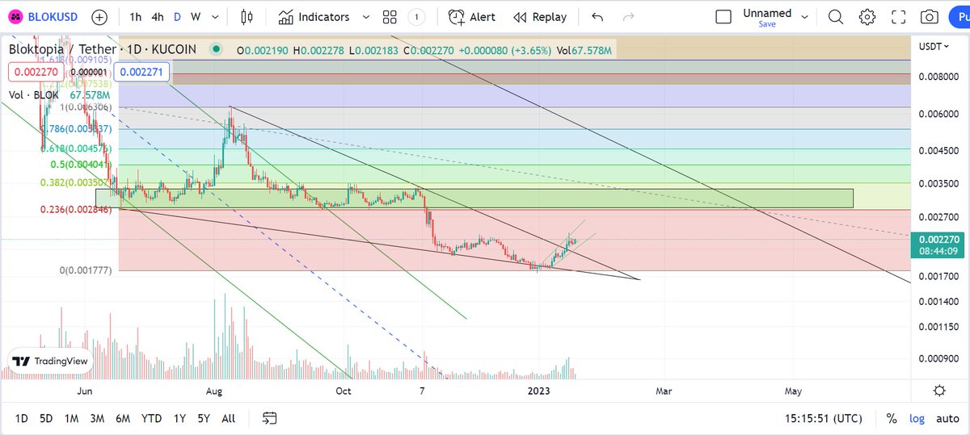Open time axis settings gear
The height and width of the screenshot is (435, 970).
939,391
